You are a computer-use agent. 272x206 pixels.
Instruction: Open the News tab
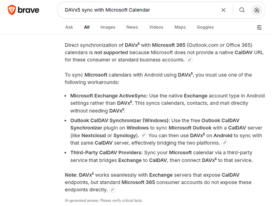pos(132,27)
